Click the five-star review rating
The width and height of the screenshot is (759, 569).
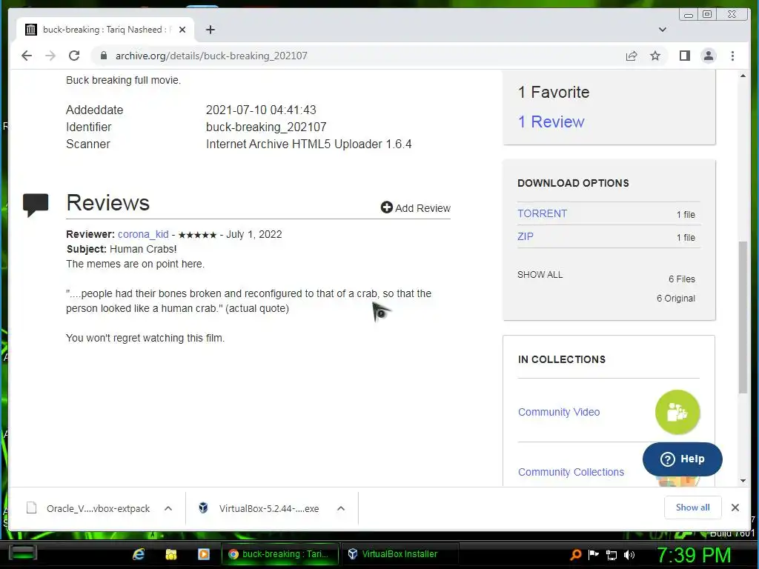197,235
